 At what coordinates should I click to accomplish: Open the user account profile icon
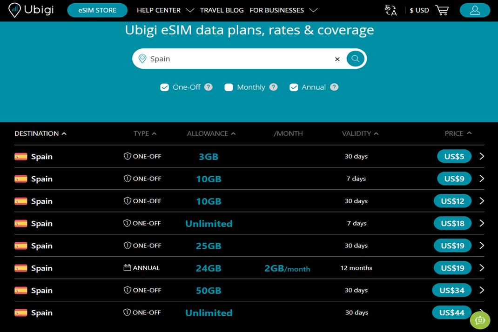(474, 10)
